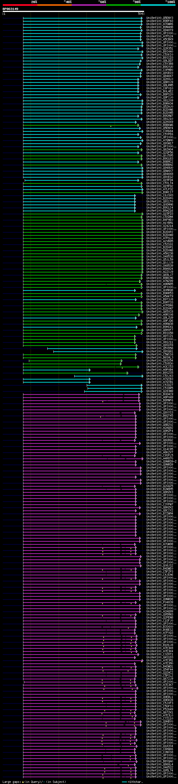This screenshot has width=178, height=784.
Task: Select the UniRef100_B9RA34 label
Action: click(160, 104)
